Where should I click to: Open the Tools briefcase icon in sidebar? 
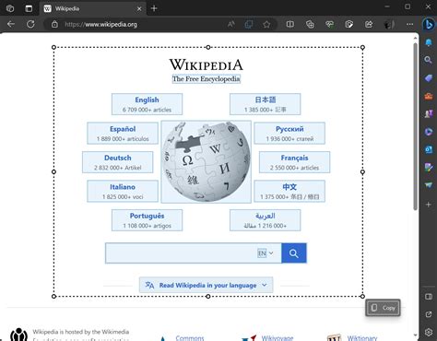429,96
